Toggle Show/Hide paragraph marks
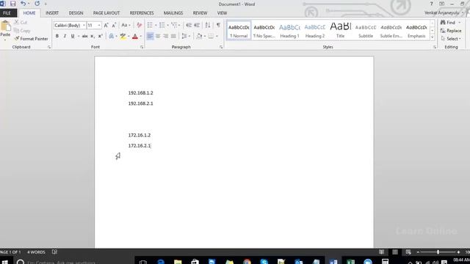The image size is (470, 264). click(x=219, y=26)
